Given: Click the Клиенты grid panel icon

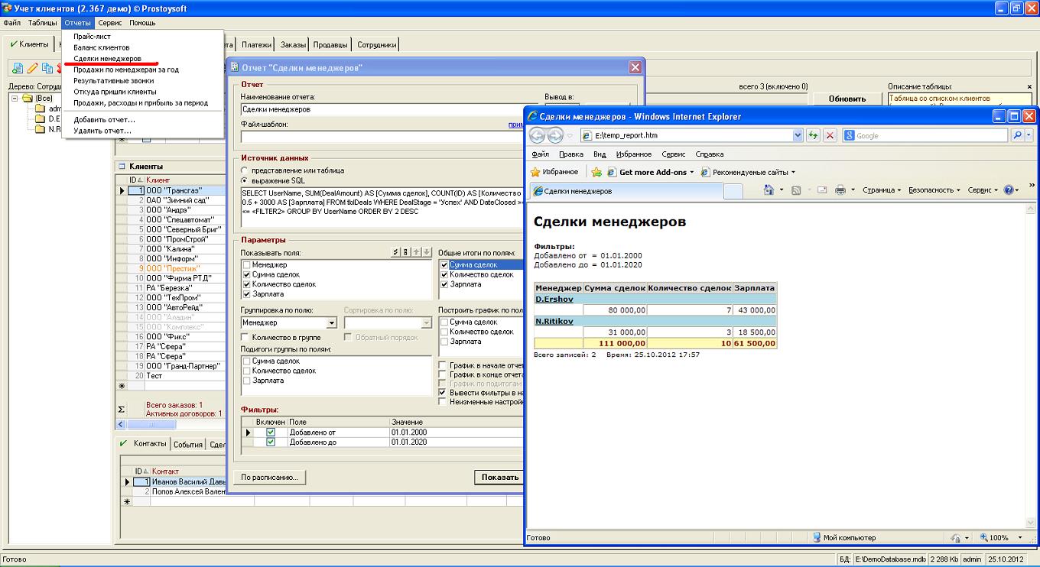Looking at the screenshot, I should (x=122, y=166).
